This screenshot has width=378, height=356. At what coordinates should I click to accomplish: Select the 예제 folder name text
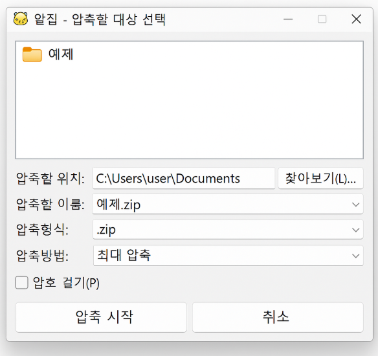coord(60,54)
